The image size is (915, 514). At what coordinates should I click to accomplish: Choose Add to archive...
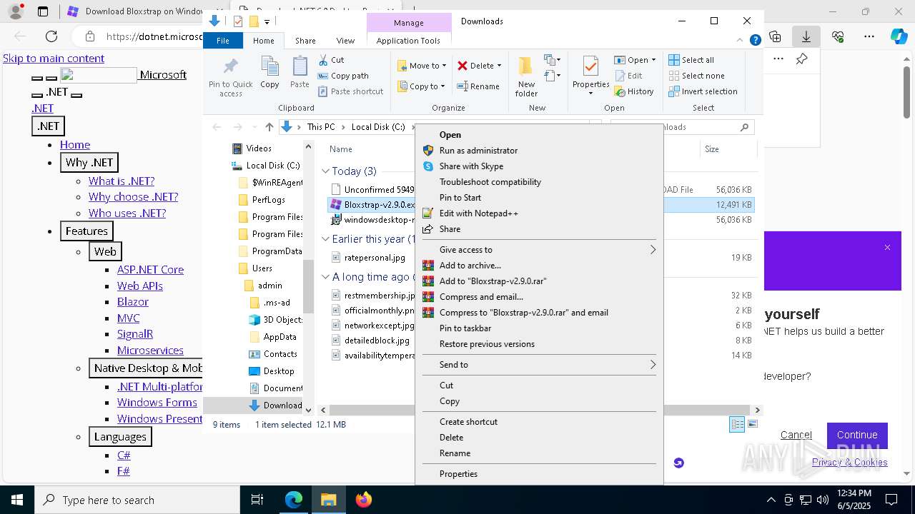[539, 266]
